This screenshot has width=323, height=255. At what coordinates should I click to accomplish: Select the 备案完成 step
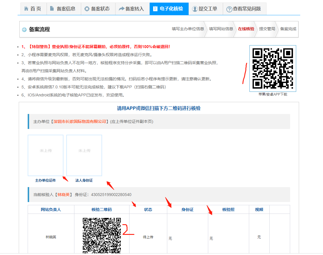(288, 29)
